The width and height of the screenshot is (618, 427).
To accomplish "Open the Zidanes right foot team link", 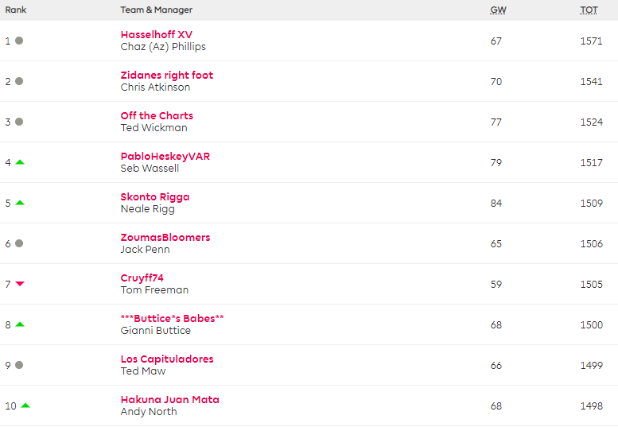I will [x=167, y=76].
